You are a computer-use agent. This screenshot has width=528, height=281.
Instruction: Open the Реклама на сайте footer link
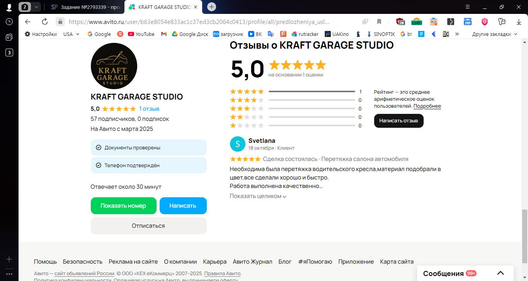[x=133, y=262]
